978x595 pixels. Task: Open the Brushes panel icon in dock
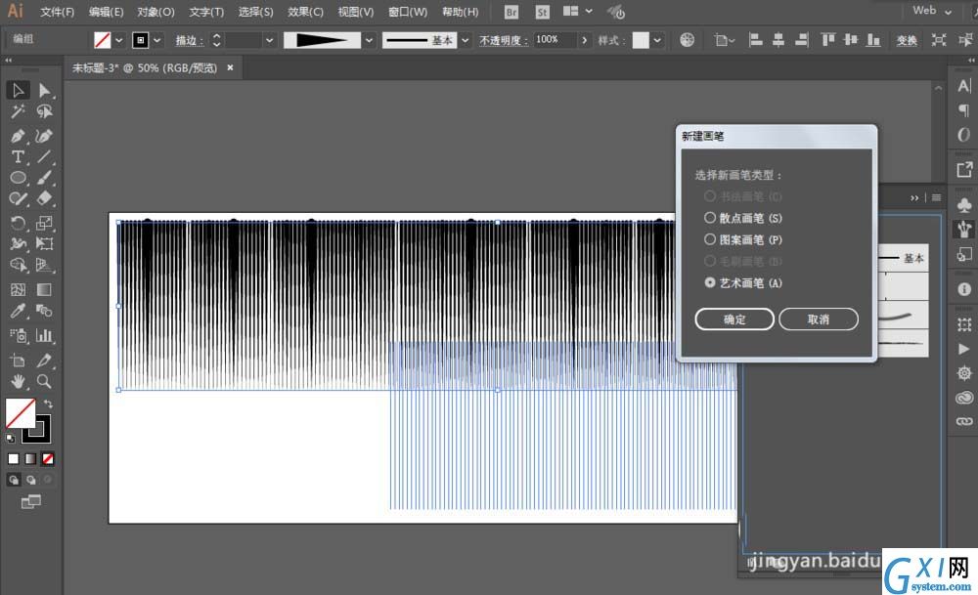[964, 229]
